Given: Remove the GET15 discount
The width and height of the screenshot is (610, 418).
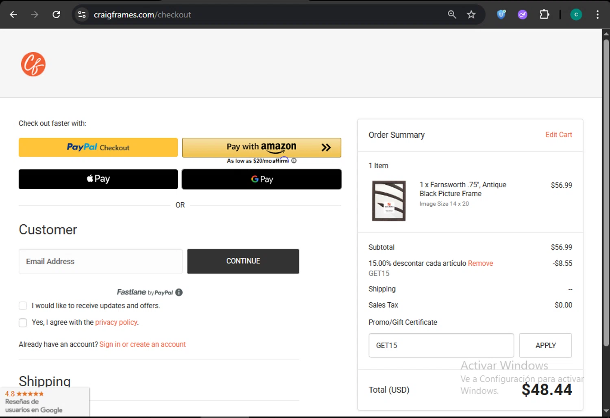Looking at the screenshot, I should (x=480, y=263).
